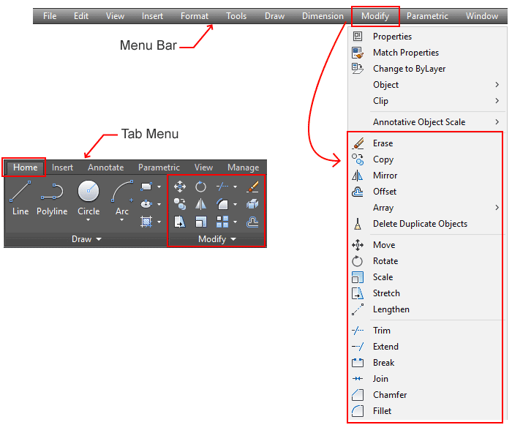Screen dimensions: 512x433
Task: Open the Array submenu in the Modify menu
Action: pyautogui.click(x=426, y=208)
